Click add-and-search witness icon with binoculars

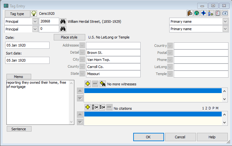click(102, 84)
